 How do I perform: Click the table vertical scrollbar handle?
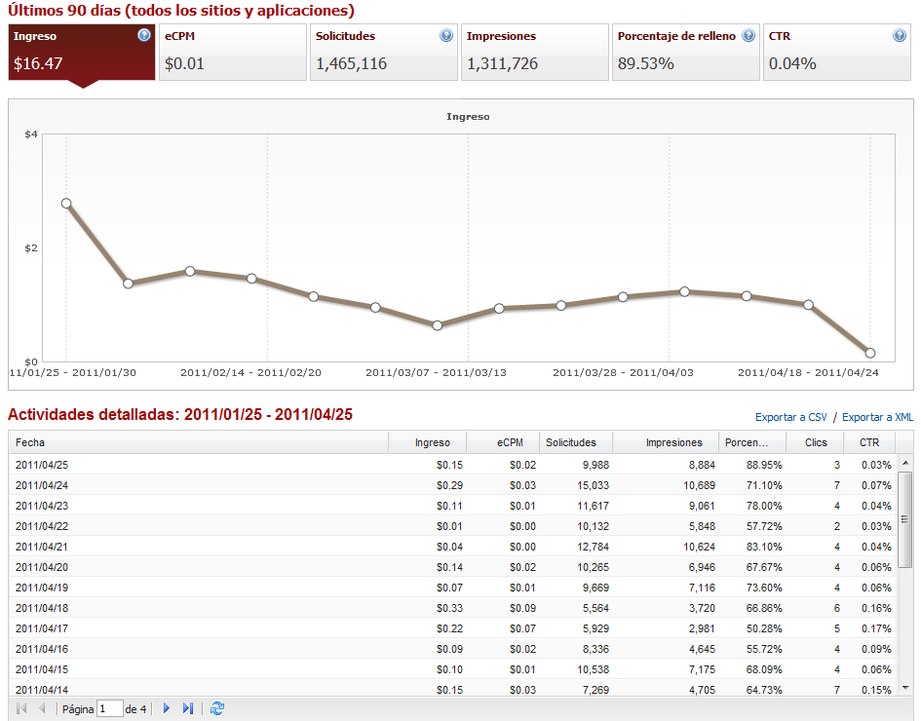pyautogui.click(x=904, y=526)
